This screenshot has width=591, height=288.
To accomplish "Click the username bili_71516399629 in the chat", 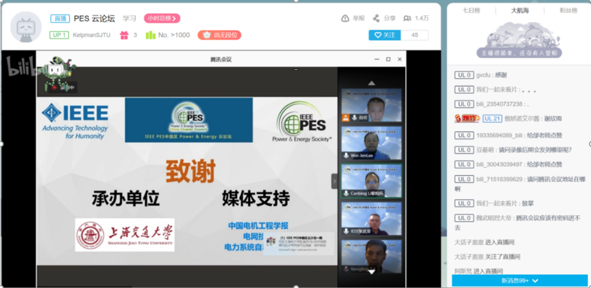I will click(500, 179).
